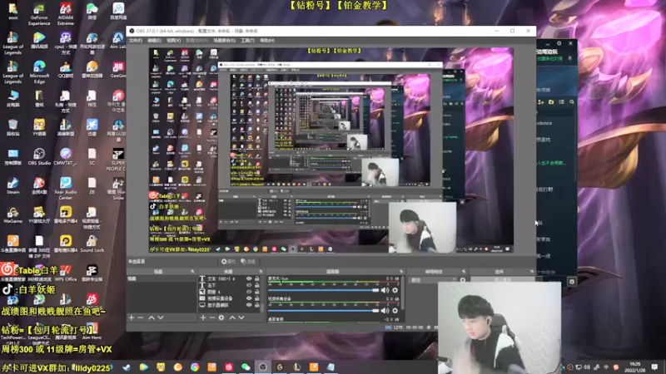666x374 pixels.
Task: Open the Xear Audio Center desktop icon
Action: tap(66, 189)
